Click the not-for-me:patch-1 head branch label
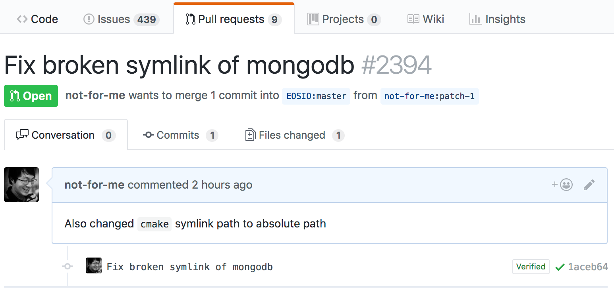The height and width of the screenshot is (294, 614). (x=429, y=96)
